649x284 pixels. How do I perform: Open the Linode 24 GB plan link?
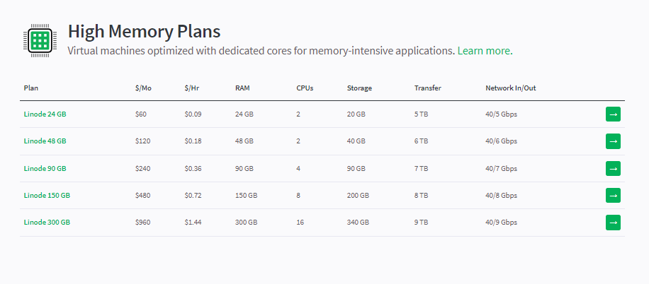click(45, 114)
